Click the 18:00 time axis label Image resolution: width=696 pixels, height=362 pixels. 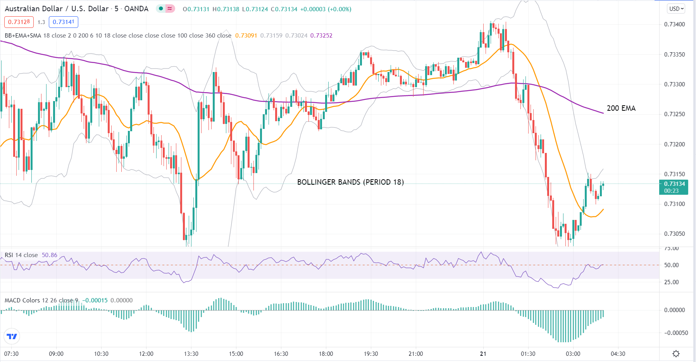tap(326, 354)
